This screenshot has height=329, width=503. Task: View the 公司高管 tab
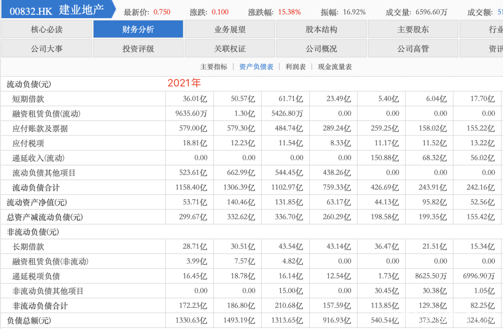click(x=413, y=48)
